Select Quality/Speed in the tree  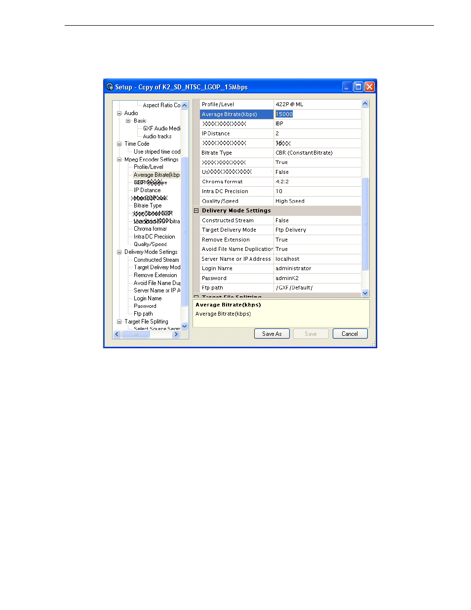point(150,244)
